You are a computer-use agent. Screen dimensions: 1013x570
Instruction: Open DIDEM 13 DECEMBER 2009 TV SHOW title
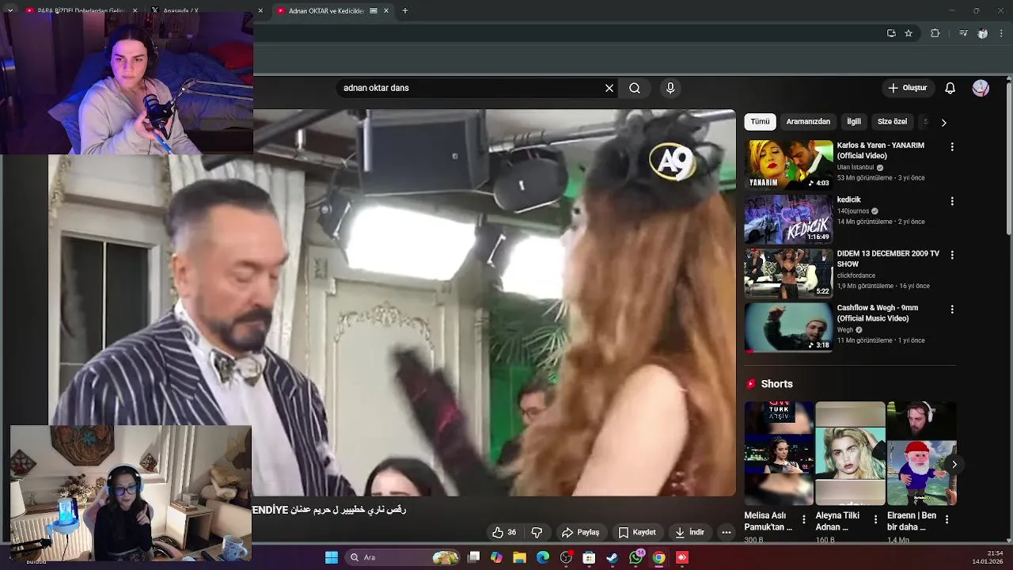coord(888,259)
